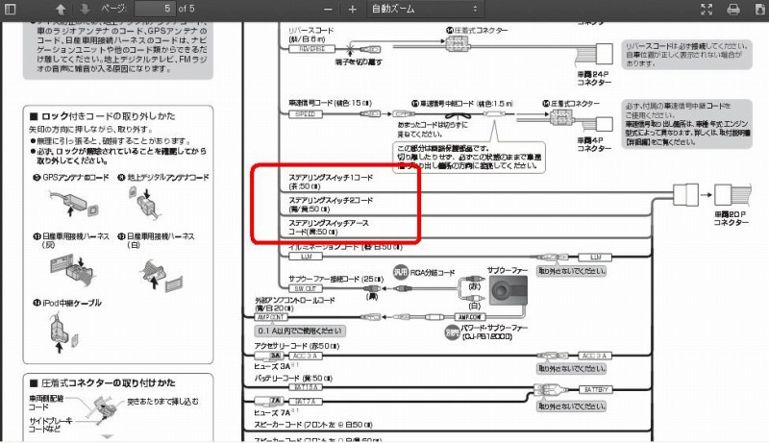The height and width of the screenshot is (443, 769).
Task: Click the ACC 3A tag near right bus
Action: (594, 356)
